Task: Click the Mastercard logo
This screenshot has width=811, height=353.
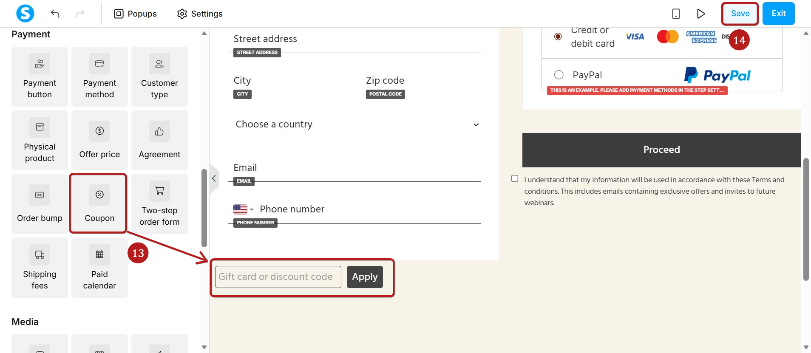Action: [x=668, y=37]
